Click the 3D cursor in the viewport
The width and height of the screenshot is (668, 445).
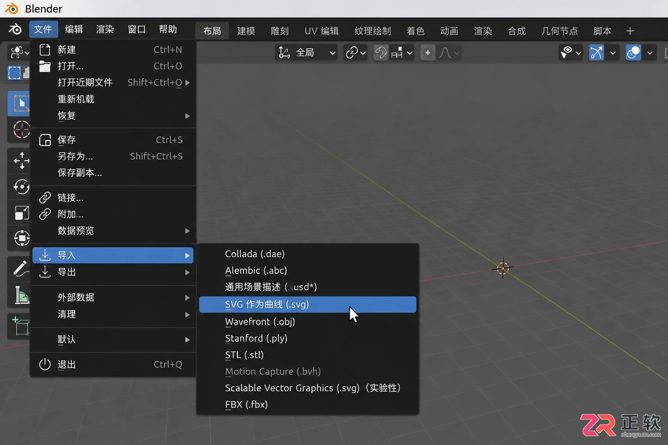(x=503, y=268)
